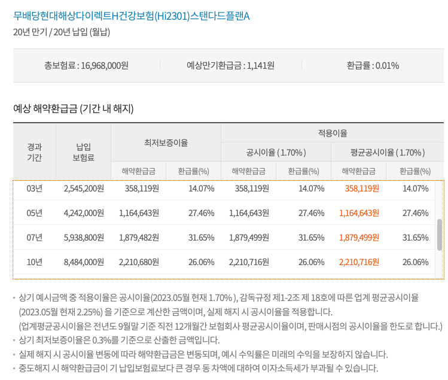Select the 07년 period cell

[x=35, y=238]
